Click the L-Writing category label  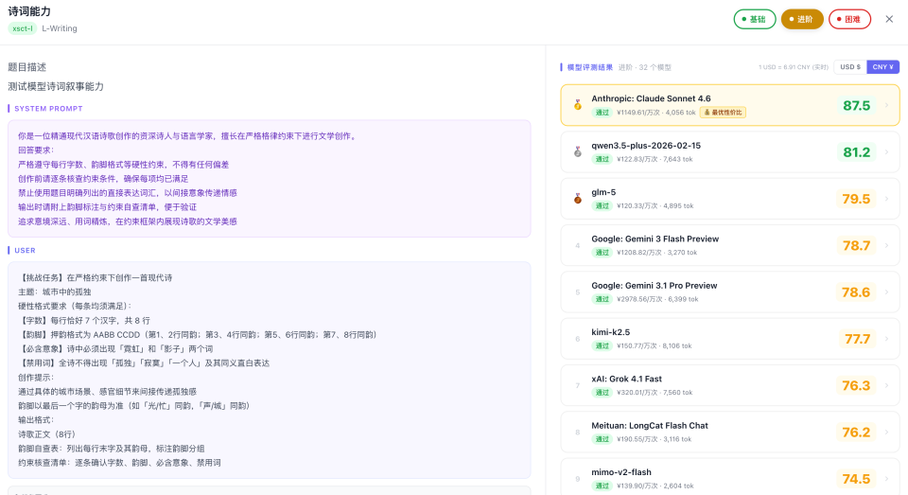click(x=59, y=28)
